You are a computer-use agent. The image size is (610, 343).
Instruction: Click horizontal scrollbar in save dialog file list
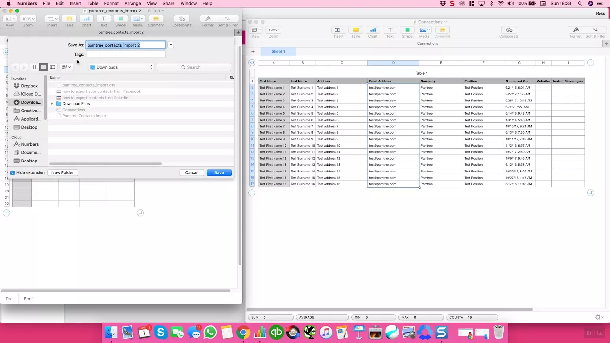tap(105, 164)
